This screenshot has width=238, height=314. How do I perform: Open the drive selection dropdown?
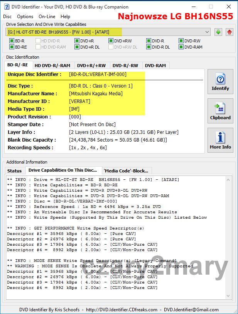(207, 32)
